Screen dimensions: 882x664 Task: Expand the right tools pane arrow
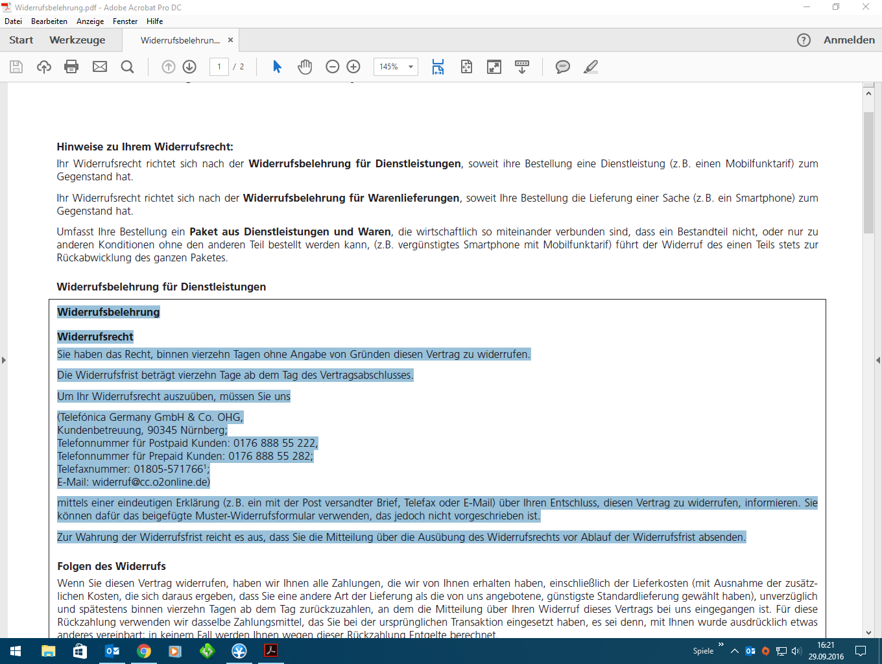click(878, 360)
